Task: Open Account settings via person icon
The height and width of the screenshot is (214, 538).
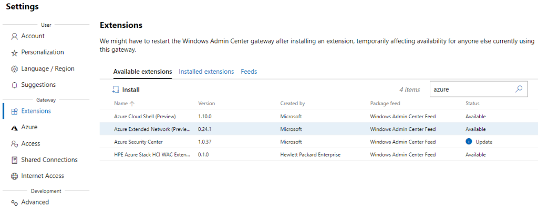Action: pos(14,36)
